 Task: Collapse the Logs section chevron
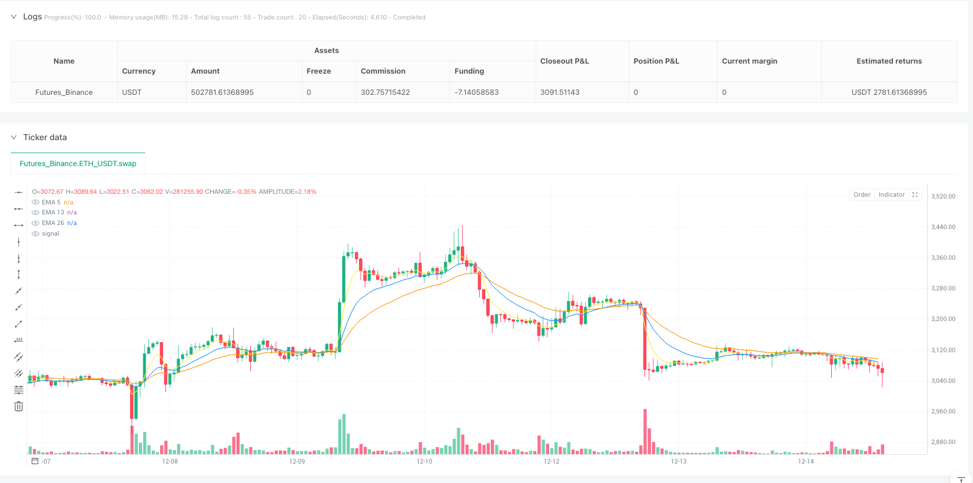[x=14, y=17]
